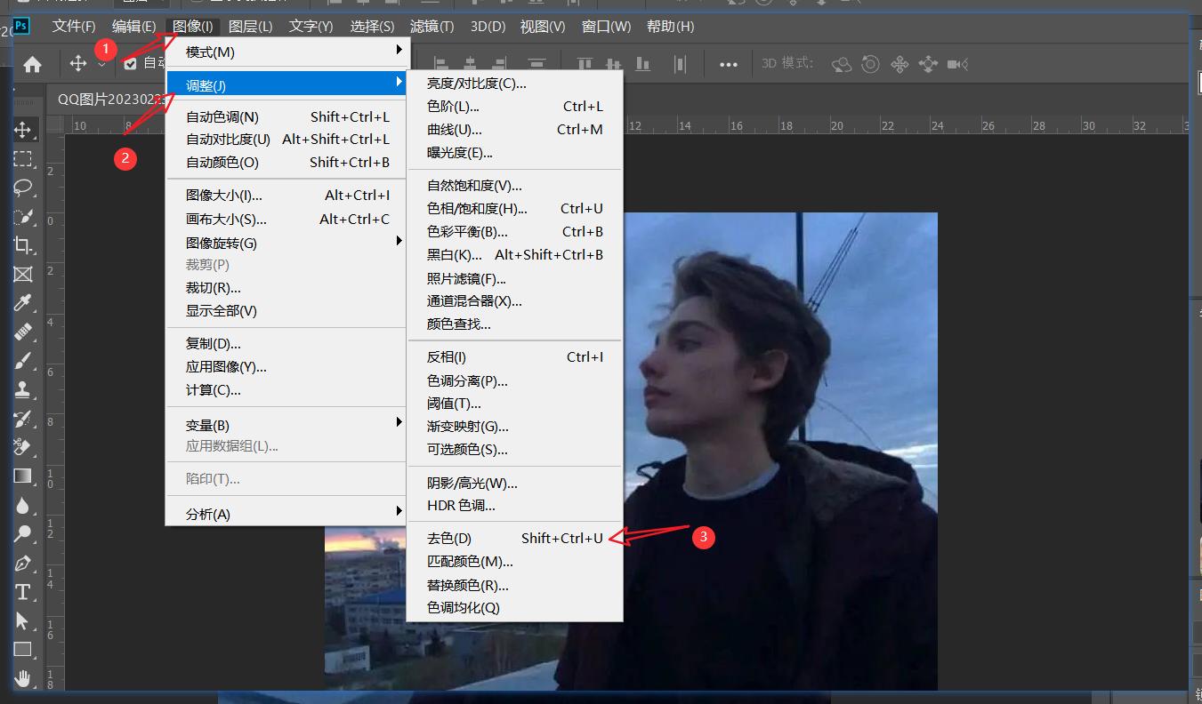Select the Lasso tool
Image resolution: width=1202 pixels, height=704 pixels.
tap(24, 188)
